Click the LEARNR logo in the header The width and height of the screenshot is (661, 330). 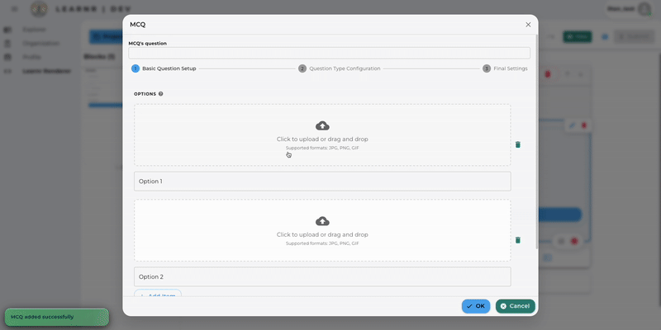tap(39, 9)
